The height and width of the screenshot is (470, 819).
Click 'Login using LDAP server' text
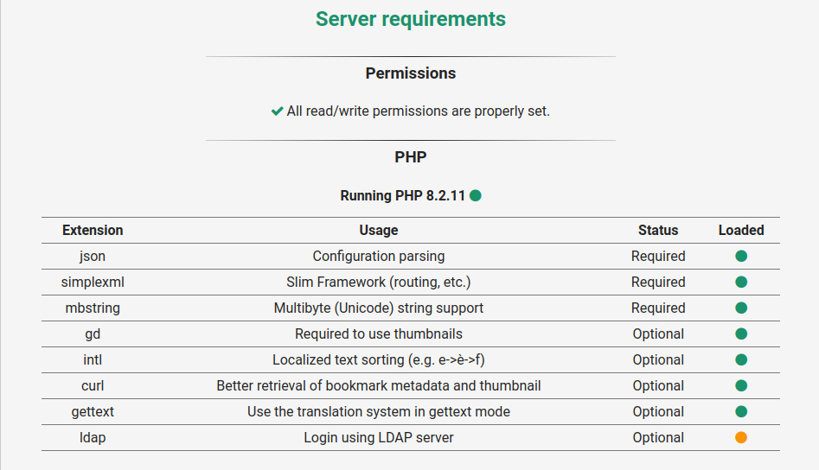(379, 437)
